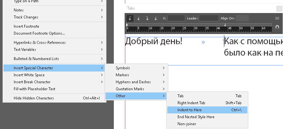Expand arrow next to Track Changes
The width and height of the screenshot is (283, 129).
pyautogui.click(x=102, y=17)
